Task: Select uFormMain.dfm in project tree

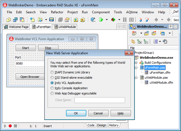Action: (160, 73)
